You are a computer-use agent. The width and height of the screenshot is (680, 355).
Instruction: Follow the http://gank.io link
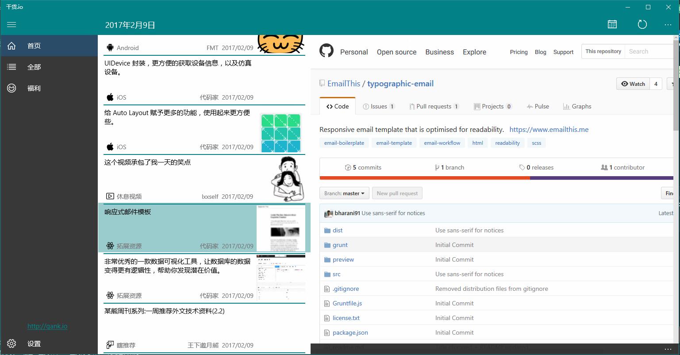(x=47, y=326)
